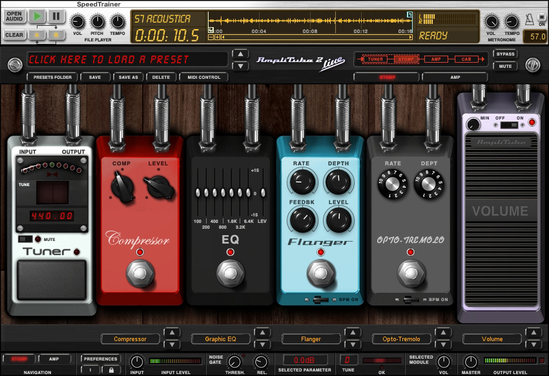Click the file player VOL knob
Screen dimensions: 549x376
(78, 22)
